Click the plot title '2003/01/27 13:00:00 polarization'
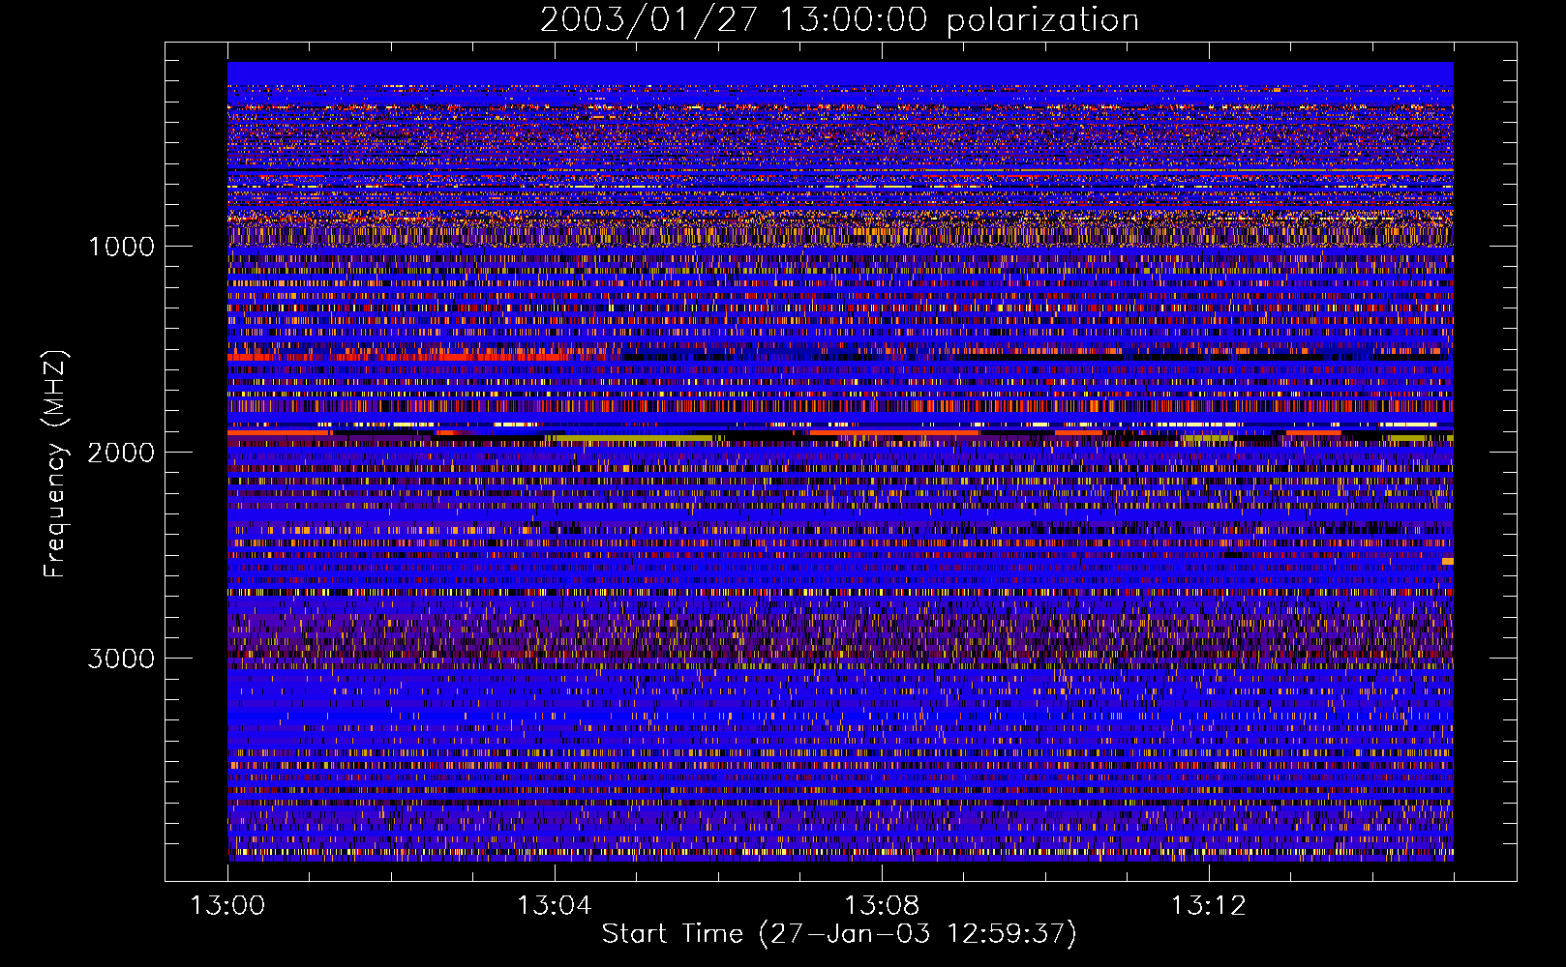The width and height of the screenshot is (1566, 967). click(x=839, y=19)
